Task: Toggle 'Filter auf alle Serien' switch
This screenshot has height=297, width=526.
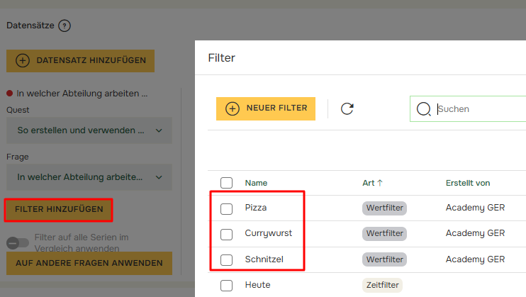Action: (x=17, y=242)
